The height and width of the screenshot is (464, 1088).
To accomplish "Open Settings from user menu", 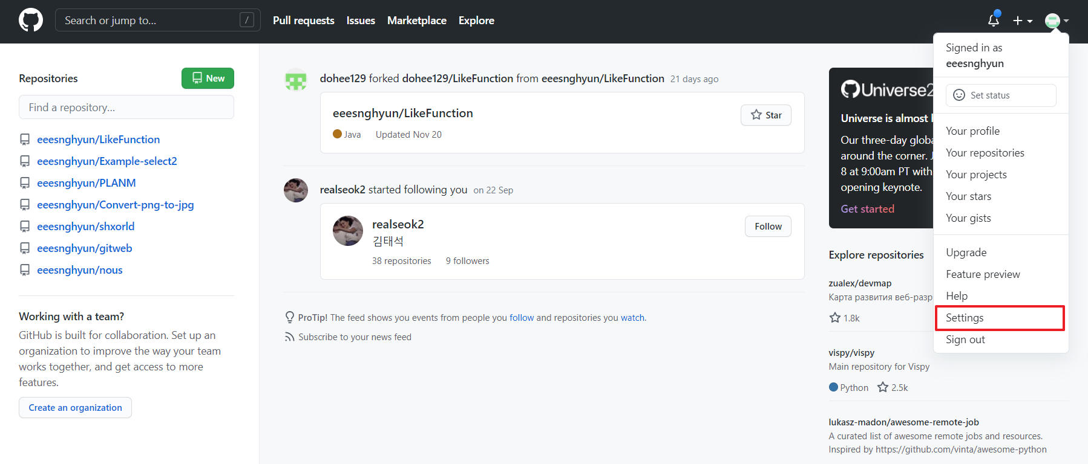I will tap(1001, 318).
